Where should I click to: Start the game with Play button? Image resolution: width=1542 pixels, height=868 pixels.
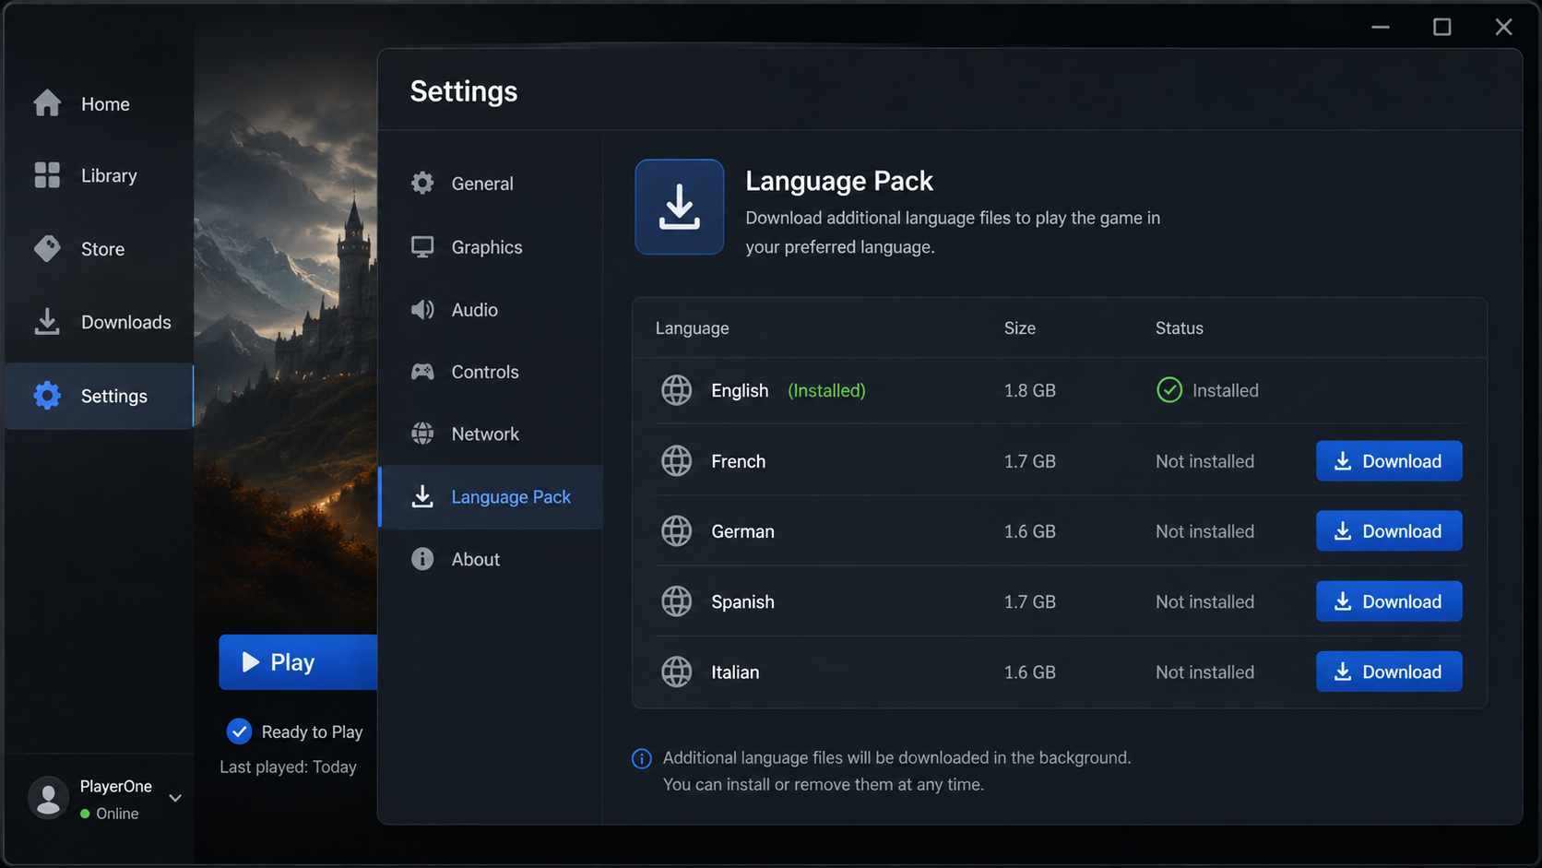pyautogui.click(x=298, y=662)
